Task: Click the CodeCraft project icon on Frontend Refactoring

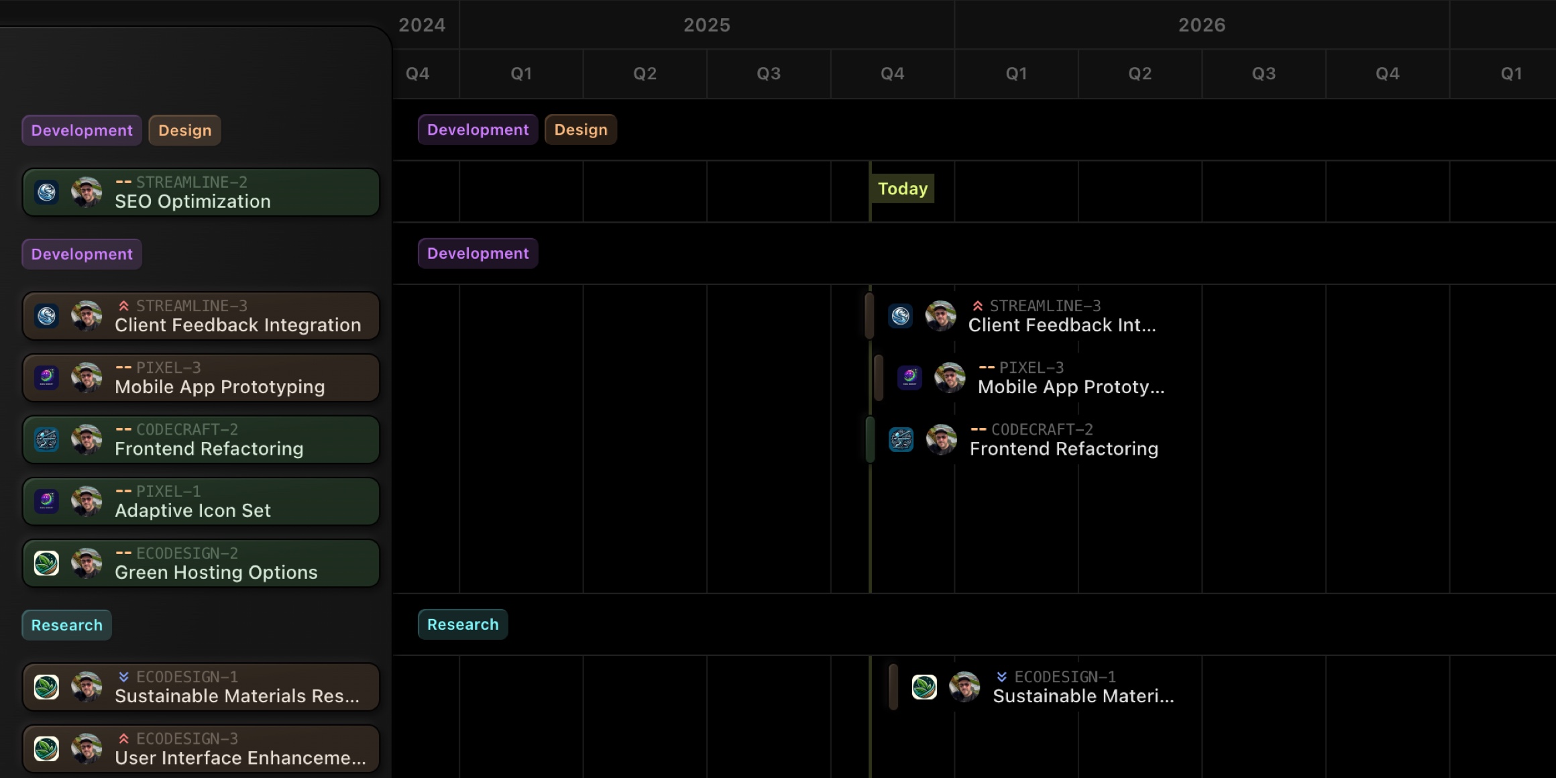Action: tap(46, 439)
